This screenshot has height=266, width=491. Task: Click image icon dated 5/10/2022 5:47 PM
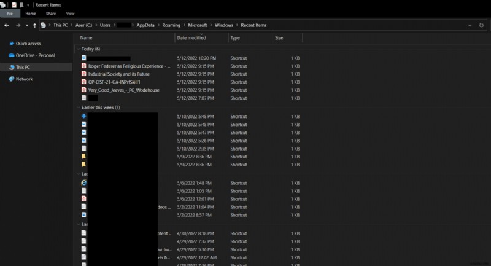pos(83,132)
